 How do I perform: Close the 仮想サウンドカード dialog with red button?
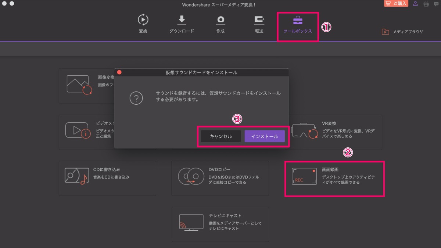(119, 72)
